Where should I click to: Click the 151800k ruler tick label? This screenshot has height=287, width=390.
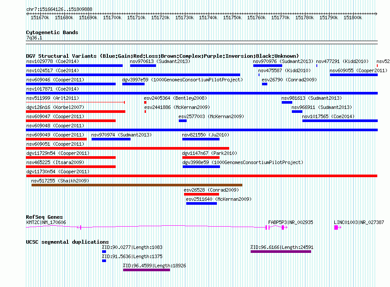pyautogui.click(x=353, y=17)
